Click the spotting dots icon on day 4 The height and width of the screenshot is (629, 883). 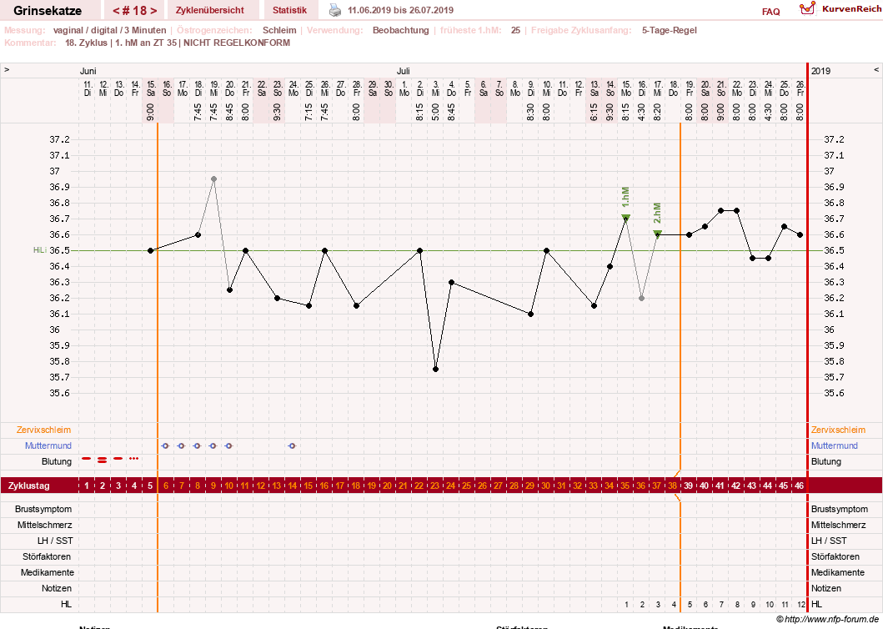coord(134,459)
